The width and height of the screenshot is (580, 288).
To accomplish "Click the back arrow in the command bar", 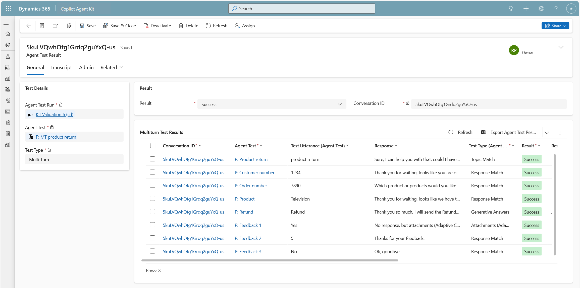I will 29,26.
